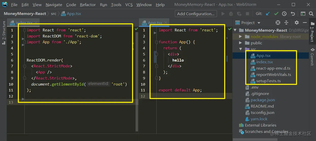Open the Code menu
316x141 pixels.
click(71, 5)
